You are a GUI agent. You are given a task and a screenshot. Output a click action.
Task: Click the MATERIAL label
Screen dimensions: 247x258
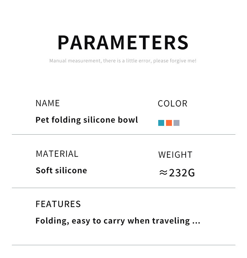[x=57, y=154]
